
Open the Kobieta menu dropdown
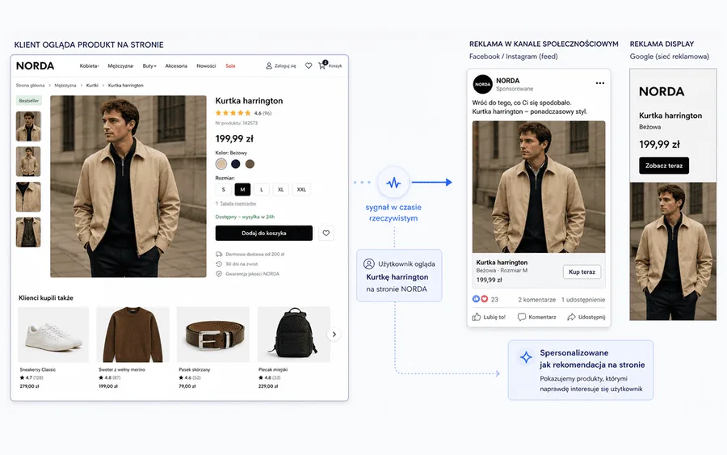click(89, 65)
